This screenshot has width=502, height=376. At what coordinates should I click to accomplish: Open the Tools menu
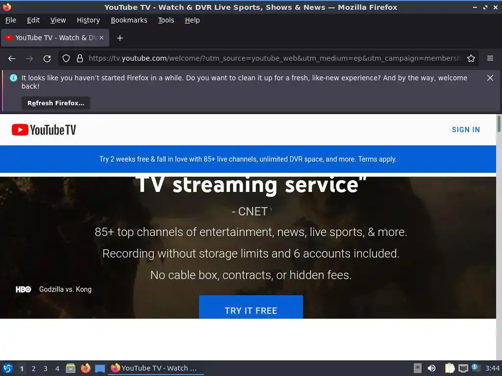(166, 20)
